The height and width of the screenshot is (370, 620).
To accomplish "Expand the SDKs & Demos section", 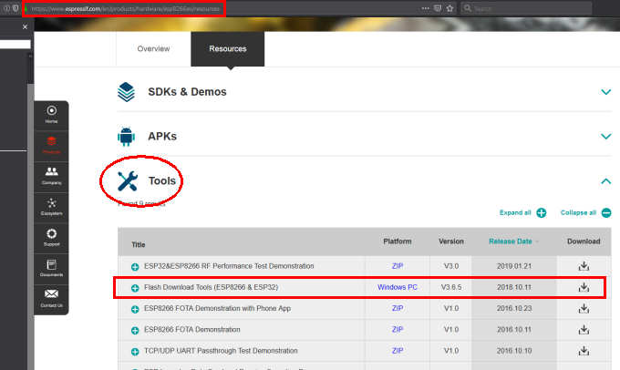I will pos(605,92).
